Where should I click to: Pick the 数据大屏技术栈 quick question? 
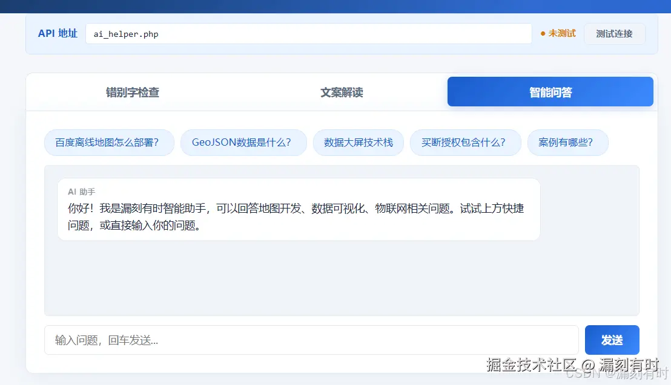(x=358, y=142)
